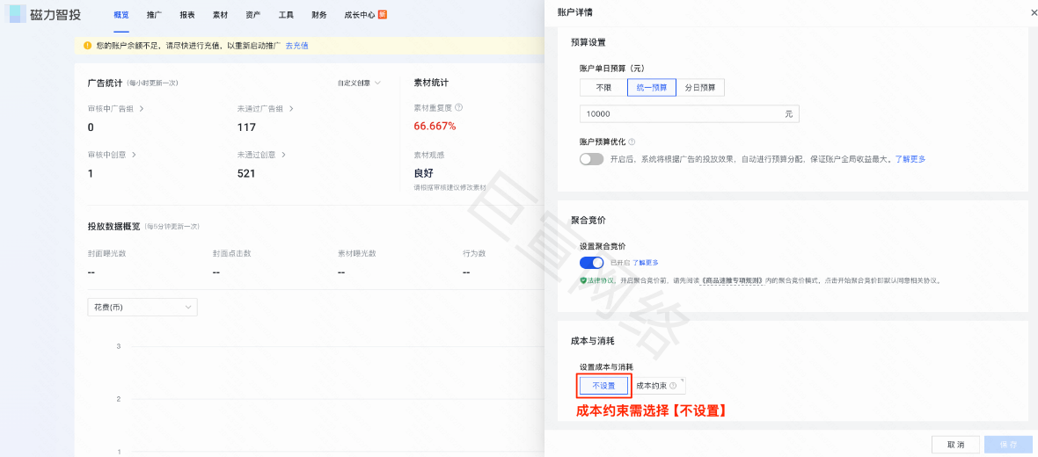The image size is (1038, 457).
Task: Select the 统一预算 budget option
Action: [x=652, y=87]
